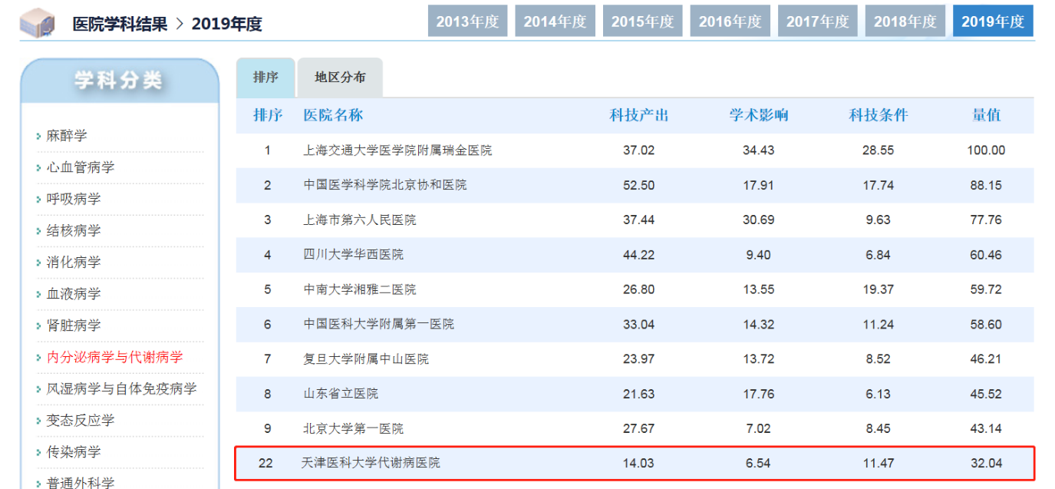Select 中南大学湘雅二医院 name
Image resolution: width=1055 pixels, height=489 pixels.
(359, 289)
